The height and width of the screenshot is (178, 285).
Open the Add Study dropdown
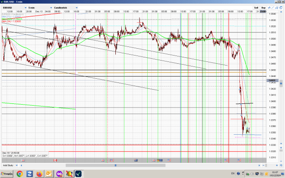pos(10,165)
